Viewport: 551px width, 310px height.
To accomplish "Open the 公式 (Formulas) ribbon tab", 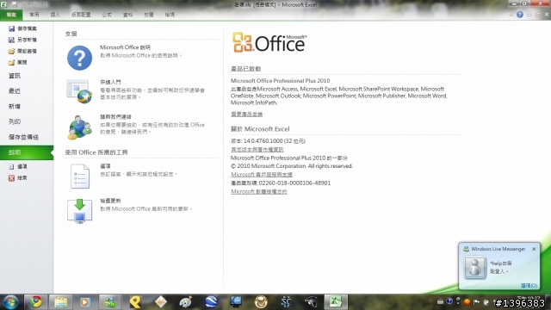I will click(107, 15).
